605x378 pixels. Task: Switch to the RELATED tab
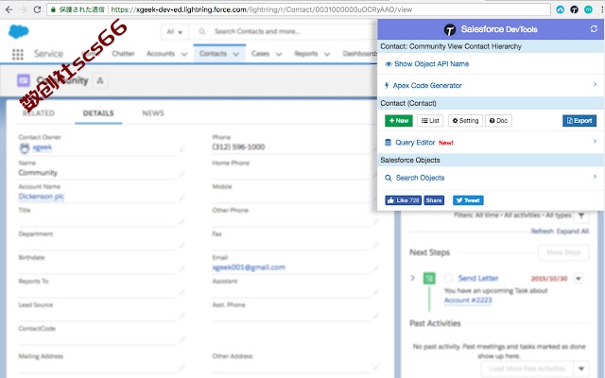point(38,113)
